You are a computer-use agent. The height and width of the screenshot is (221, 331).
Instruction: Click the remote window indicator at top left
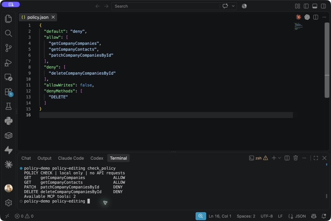click(11, 4)
